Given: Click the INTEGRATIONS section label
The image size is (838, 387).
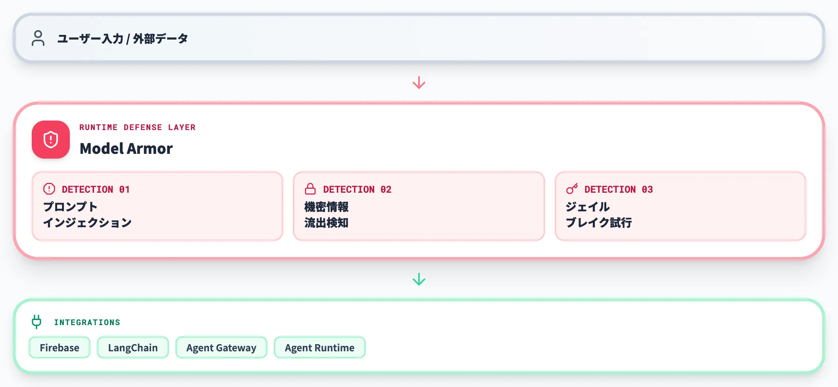Looking at the screenshot, I should pyautogui.click(x=87, y=322).
